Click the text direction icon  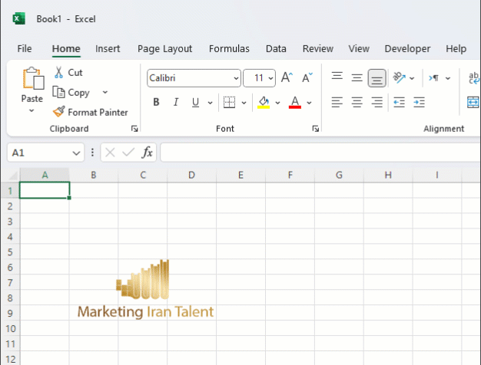[x=434, y=78]
